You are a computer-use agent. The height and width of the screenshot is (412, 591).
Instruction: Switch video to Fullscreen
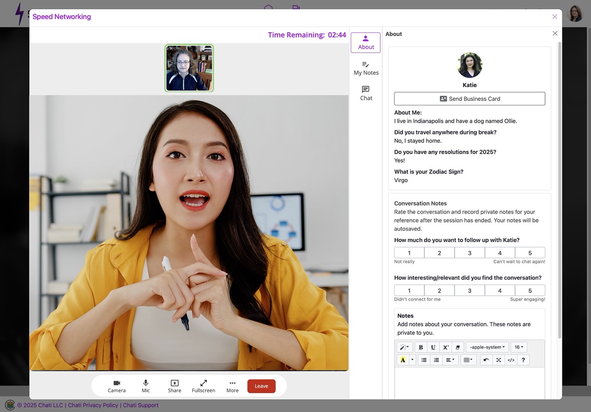click(x=204, y=386)
